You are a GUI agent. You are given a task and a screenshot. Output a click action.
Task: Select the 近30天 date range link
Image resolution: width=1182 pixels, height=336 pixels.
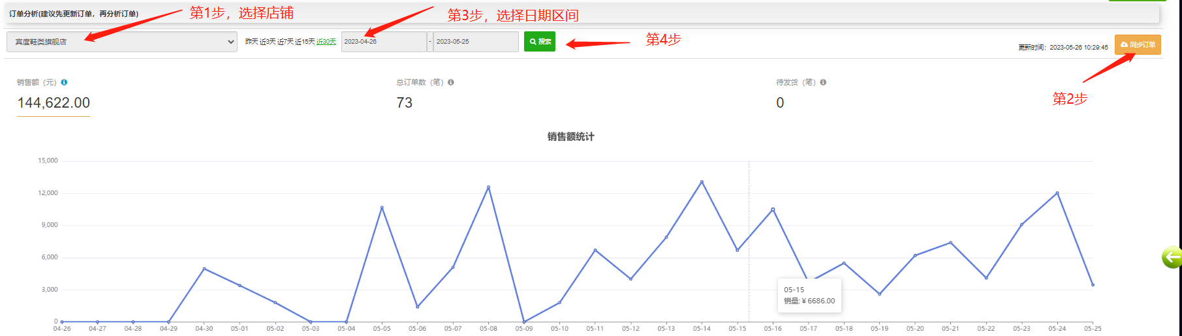tap(326, 42)
